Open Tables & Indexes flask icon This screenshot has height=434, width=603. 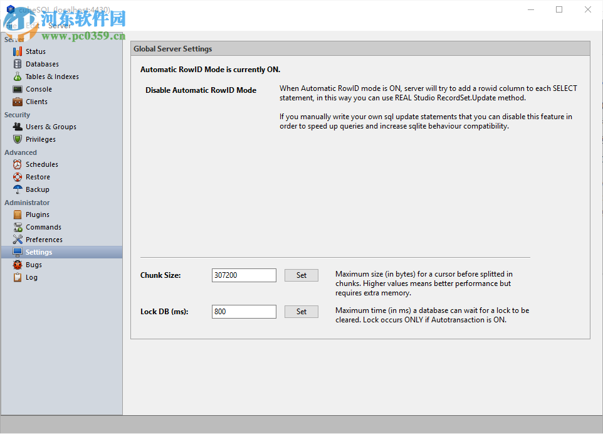(x=18, y=77)
